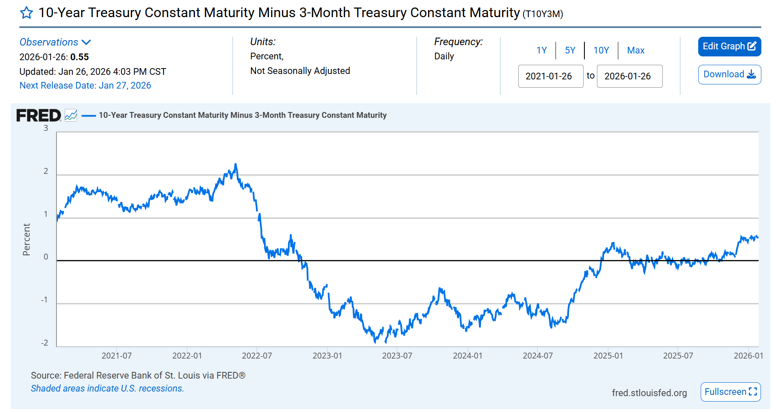Click the end date field 2026-01-26
The width and height of the screenshot is (776, 412).
point(630,76)
